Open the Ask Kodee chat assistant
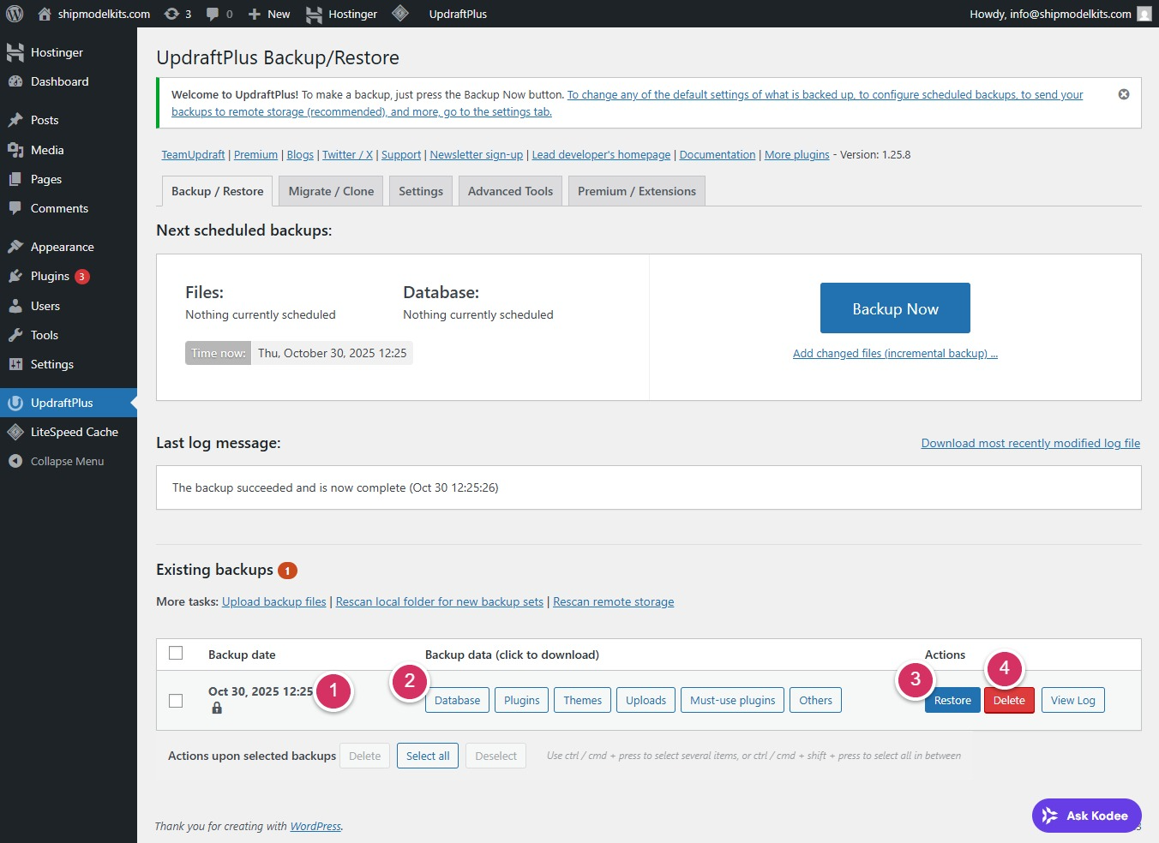Viewport: 1159px width, 843px height. pos(1085,816)
